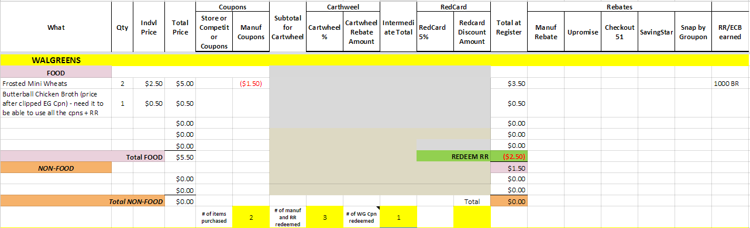Screen dimensions: 750x228
Task: Click the '$5.00' total price cell
Action: click(x=180, y=84)
